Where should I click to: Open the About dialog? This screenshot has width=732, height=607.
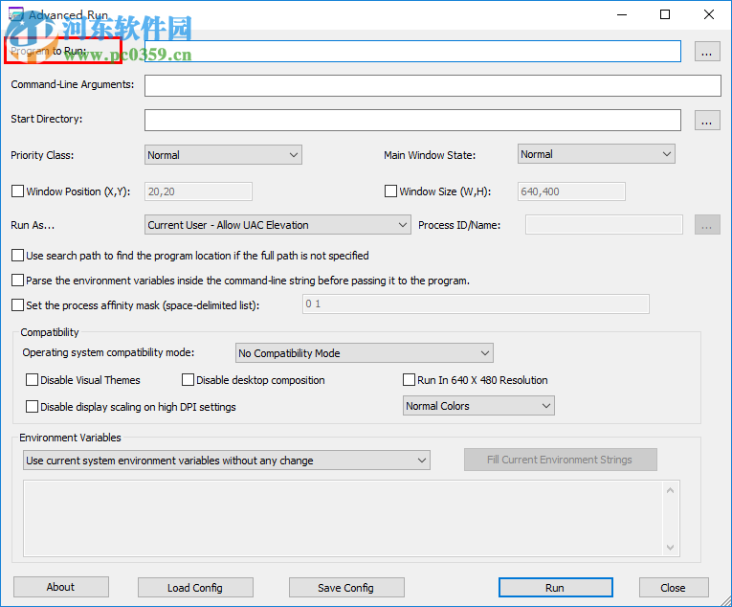(x=60, y=587)
